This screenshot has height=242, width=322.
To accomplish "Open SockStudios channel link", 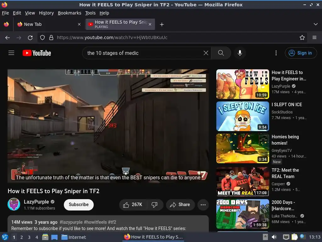I will pos(282,112).
